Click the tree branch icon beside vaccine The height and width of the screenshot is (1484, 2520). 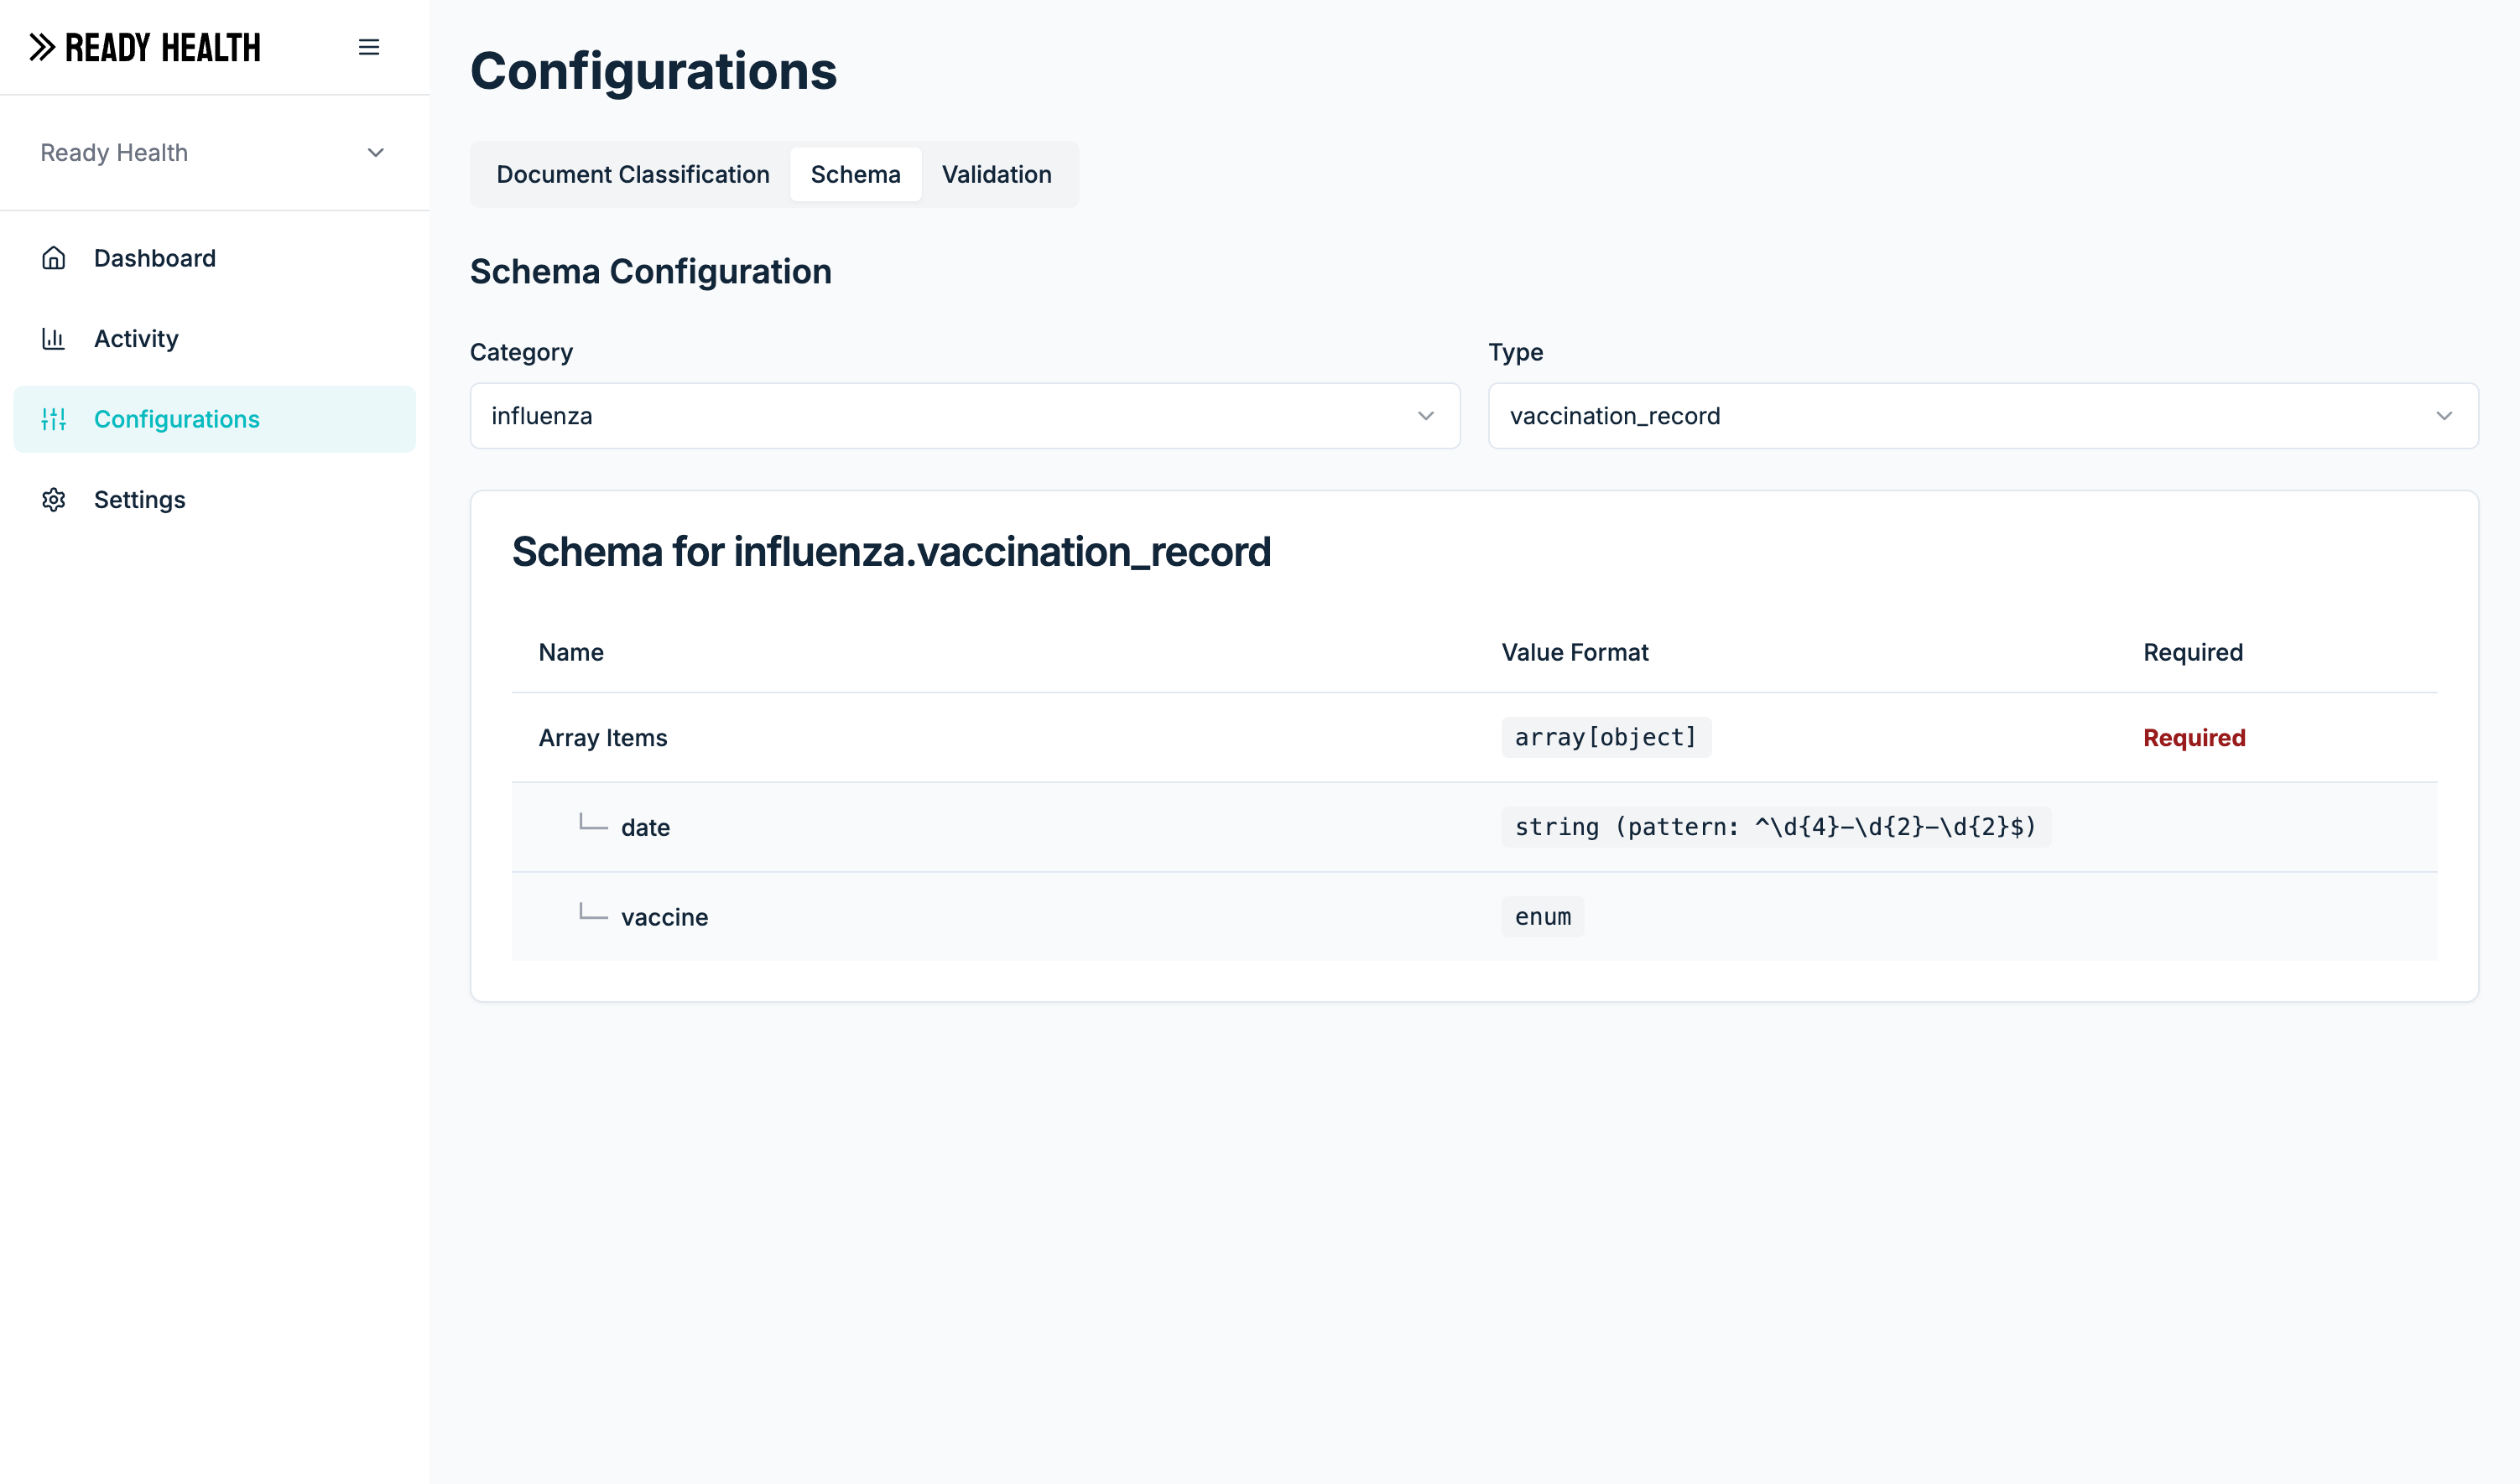point(593,913)
